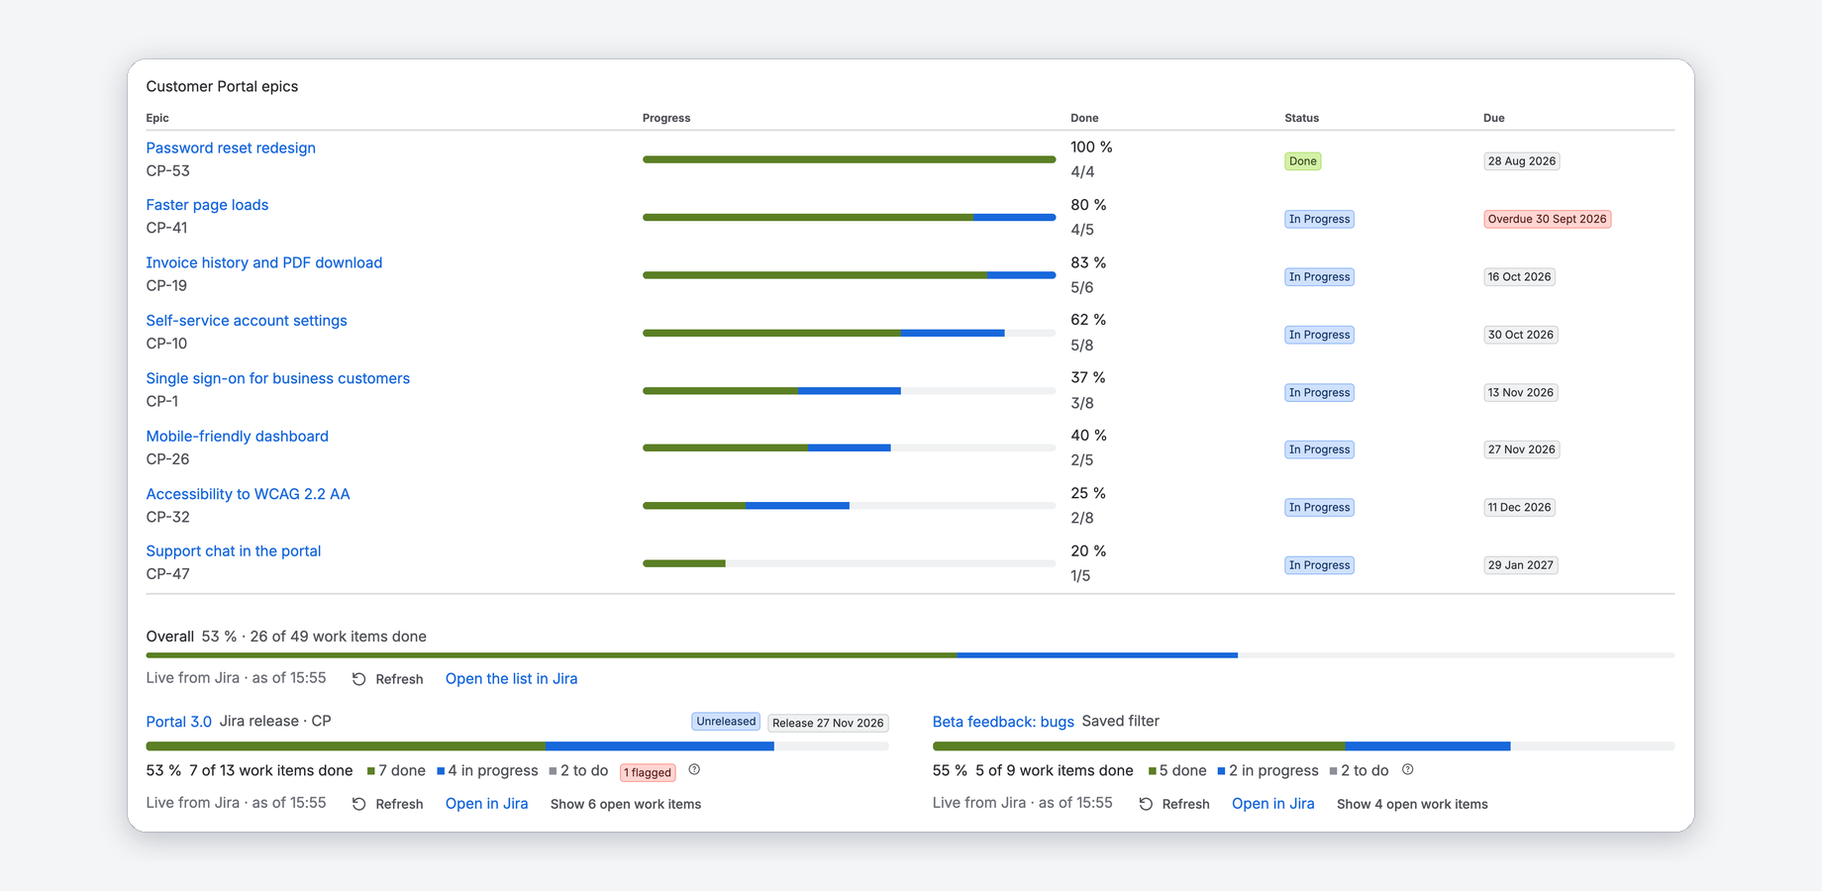Expand Show 6 open work items
Screen dimensions: 1822x891
626,804
